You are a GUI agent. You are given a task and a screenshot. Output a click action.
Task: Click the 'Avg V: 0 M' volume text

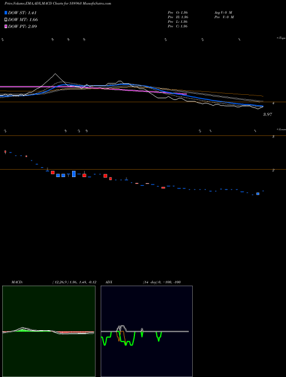223,13
